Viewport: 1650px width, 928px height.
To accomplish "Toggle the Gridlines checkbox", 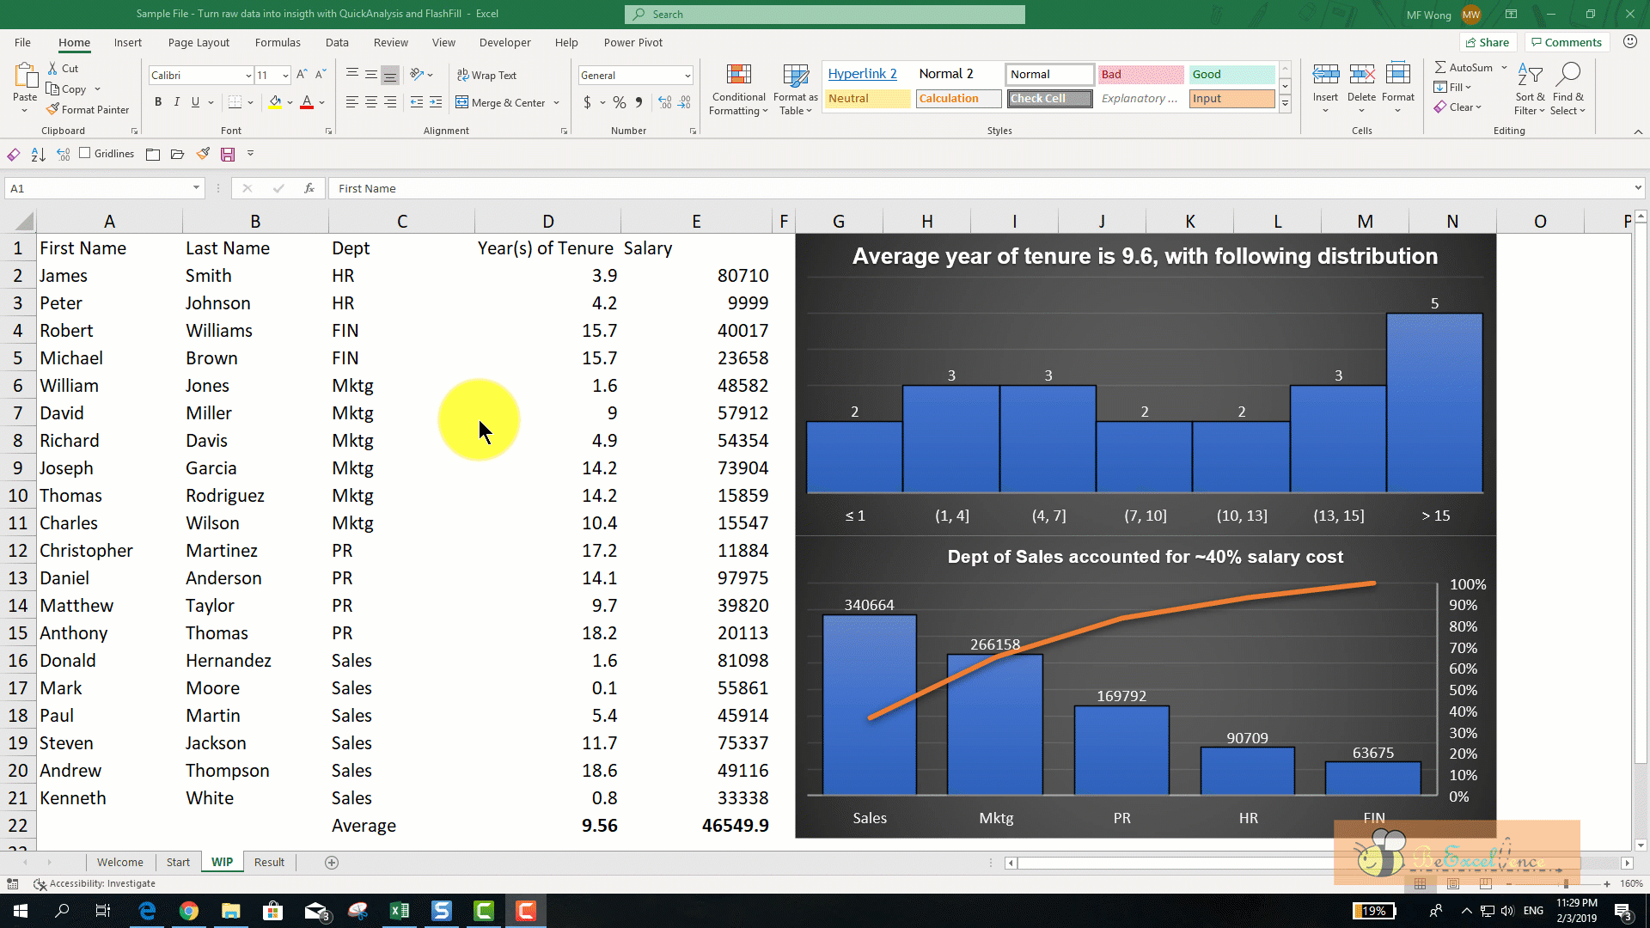I will coord(84,153).
